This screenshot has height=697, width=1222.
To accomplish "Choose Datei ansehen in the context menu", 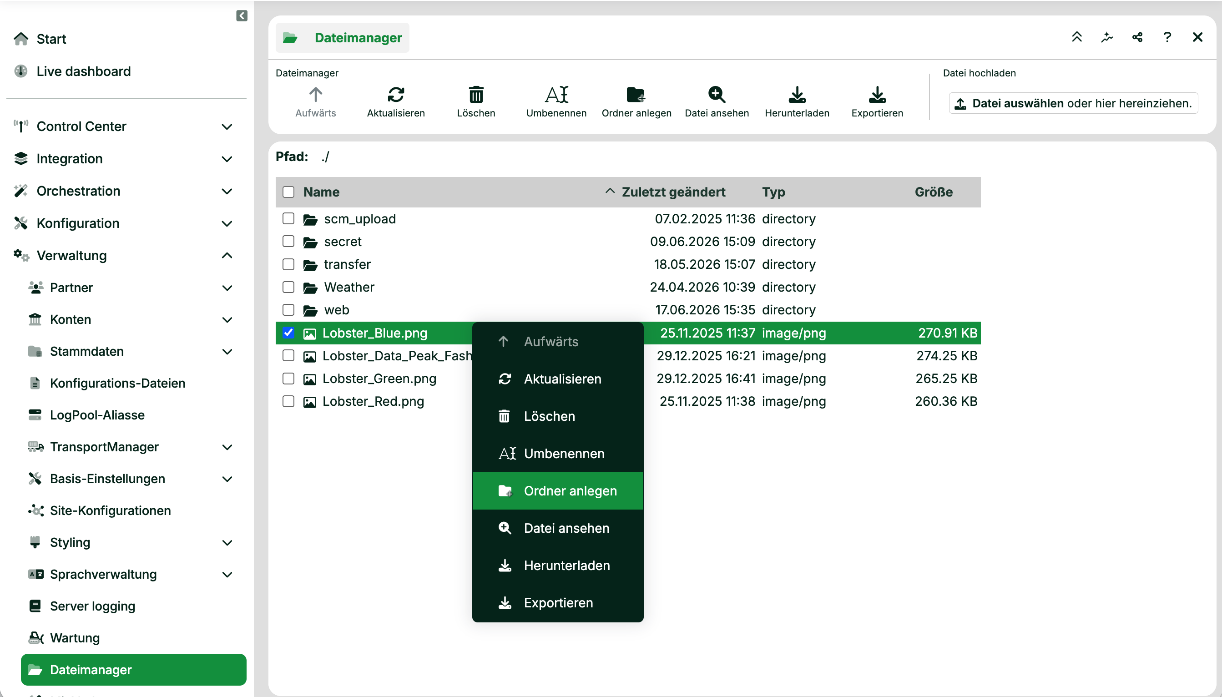I will (x=558, y=528).
